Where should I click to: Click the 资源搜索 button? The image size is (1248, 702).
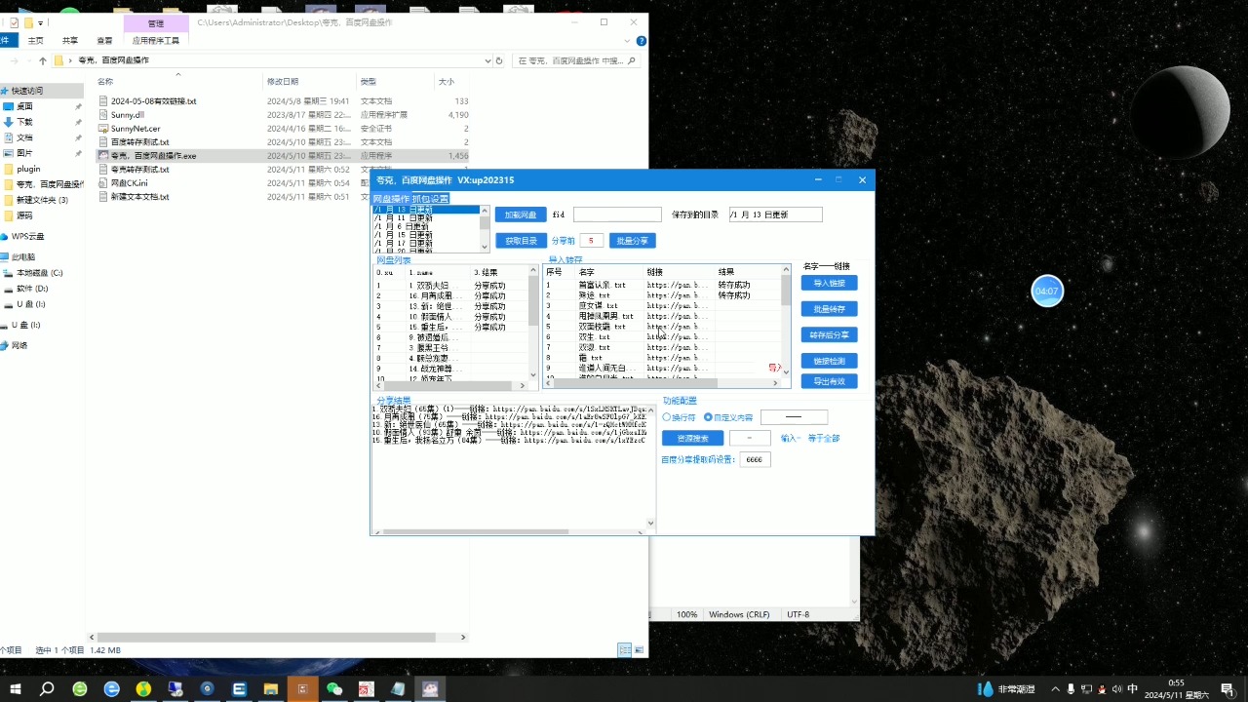click(692, 439)
